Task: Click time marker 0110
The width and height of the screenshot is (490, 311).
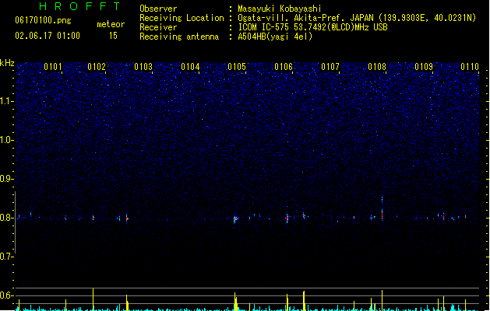Action: click(470, 67)
